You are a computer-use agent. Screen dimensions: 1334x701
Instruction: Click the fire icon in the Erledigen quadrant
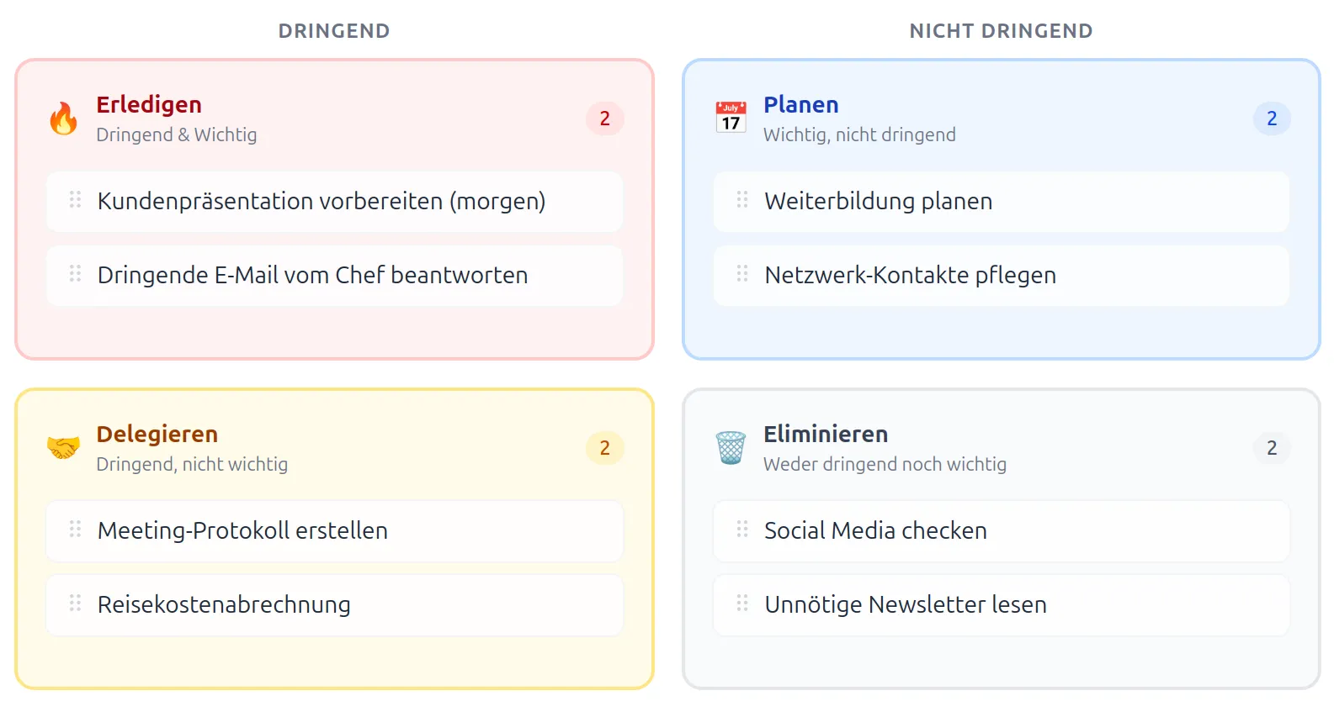[64, 118]
